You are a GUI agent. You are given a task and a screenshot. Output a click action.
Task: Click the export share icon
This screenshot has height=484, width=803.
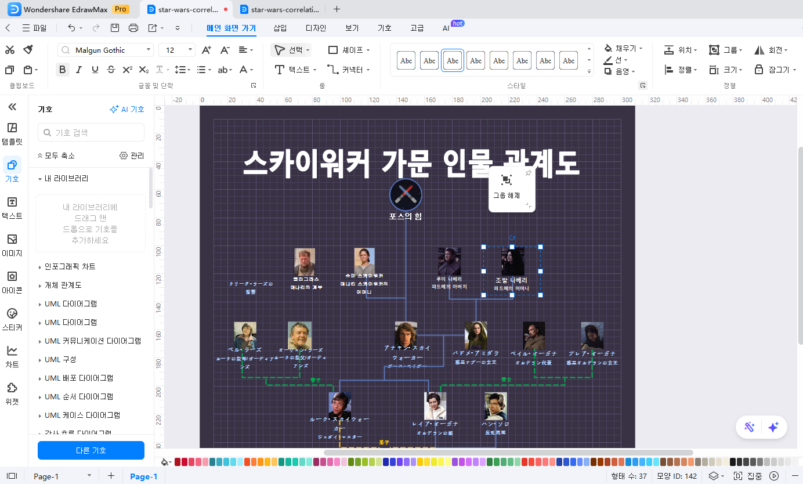pyautogui.click(x=153, y=28)
